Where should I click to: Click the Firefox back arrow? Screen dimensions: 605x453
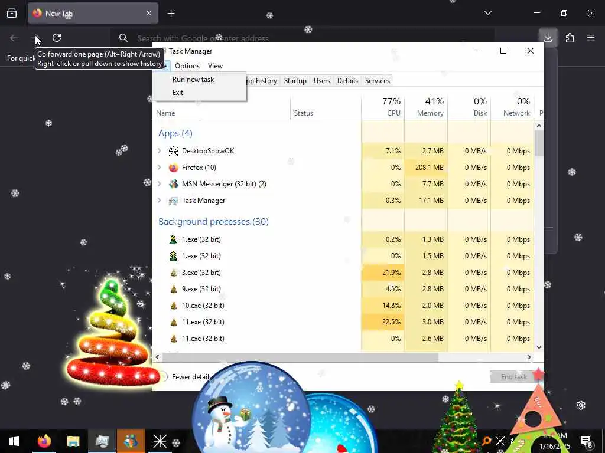point(14,38)
